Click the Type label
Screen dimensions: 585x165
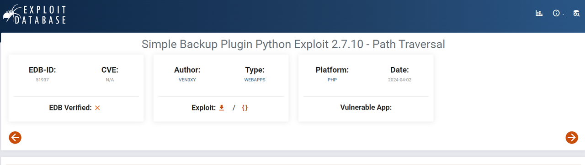pyautogui.click(x=255, y=70)
